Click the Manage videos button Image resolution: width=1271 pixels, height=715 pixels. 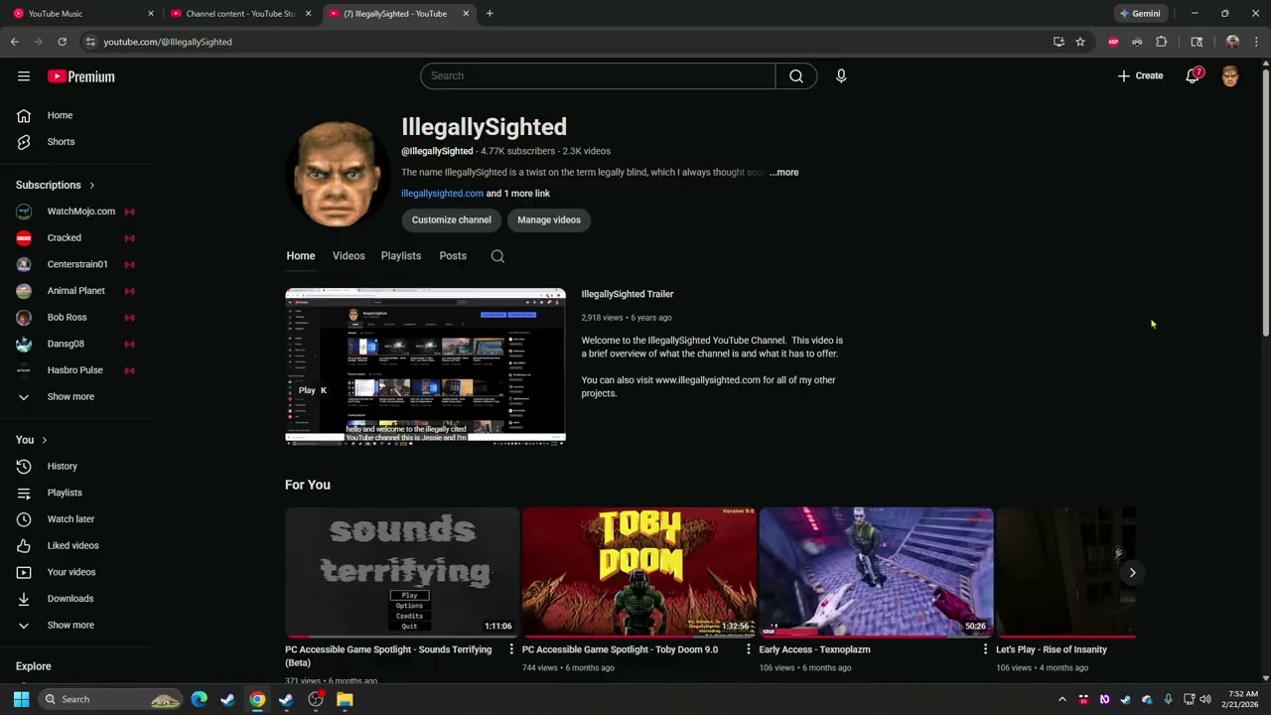pos(549,220)
